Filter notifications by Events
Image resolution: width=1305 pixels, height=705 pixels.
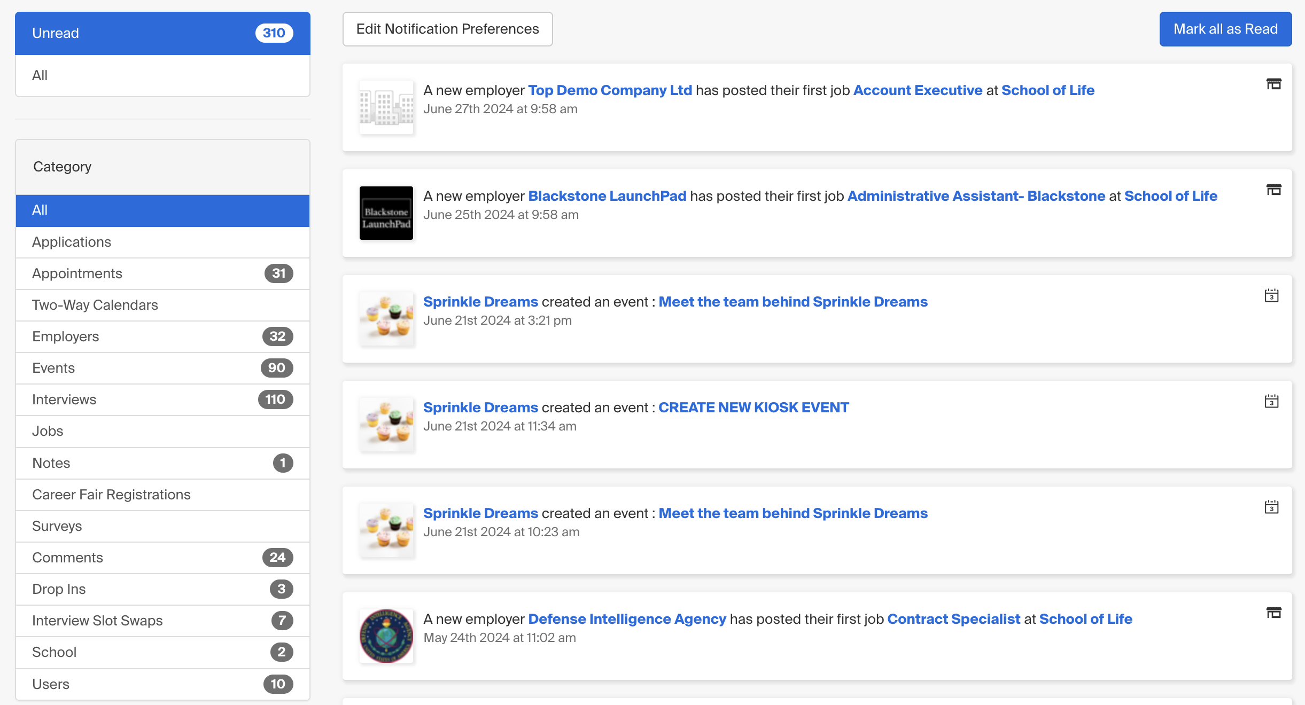[162, 368]
